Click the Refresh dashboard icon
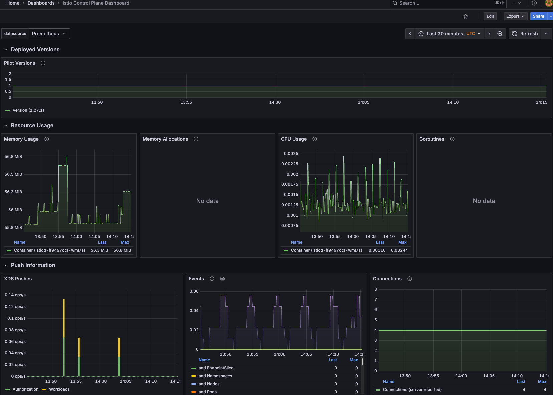 pos(515,33)
